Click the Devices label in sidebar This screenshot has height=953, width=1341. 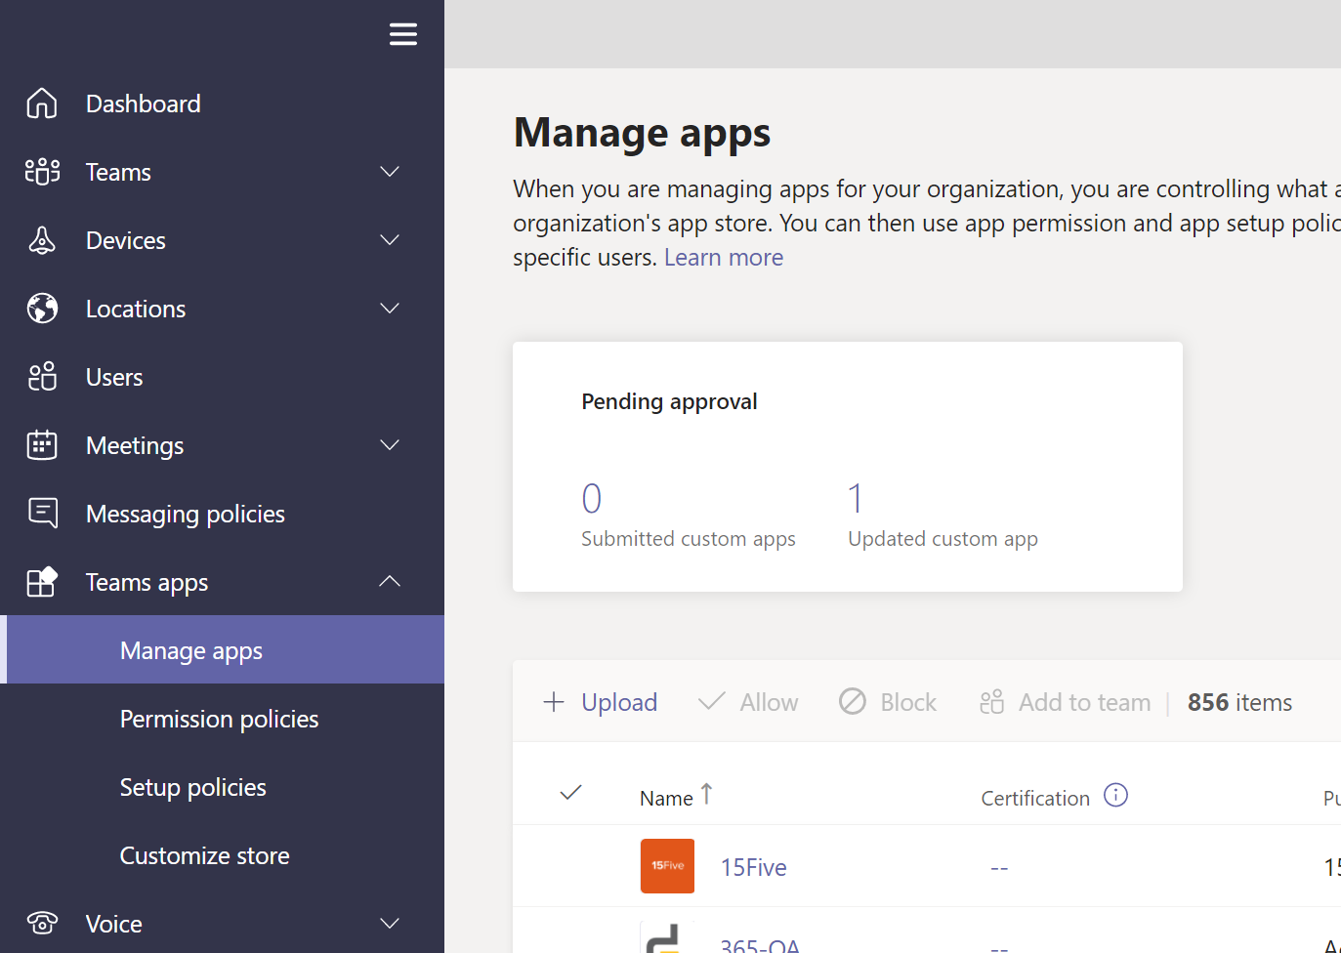[x=126, y=240]
